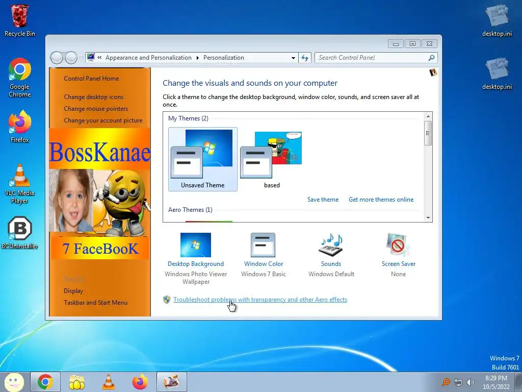522x392 pixels.
Task: Expand the Appearance and Personalization breadcrumb arrow
Action: coord(197,58)
